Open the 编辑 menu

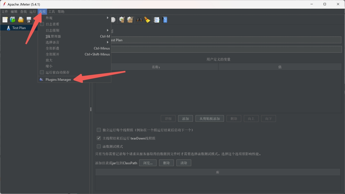point(14,12)
